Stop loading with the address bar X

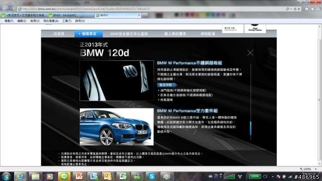pyautogui.click(x=299, y=9)
